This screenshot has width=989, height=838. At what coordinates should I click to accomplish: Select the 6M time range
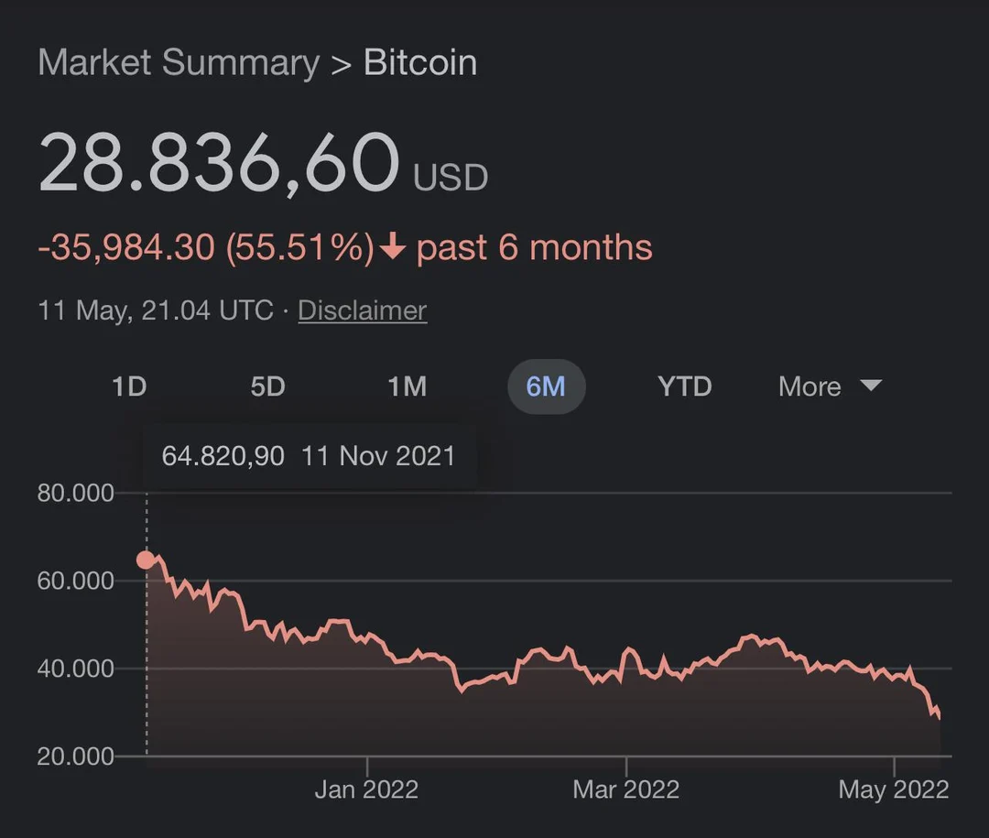pos(547,386)
